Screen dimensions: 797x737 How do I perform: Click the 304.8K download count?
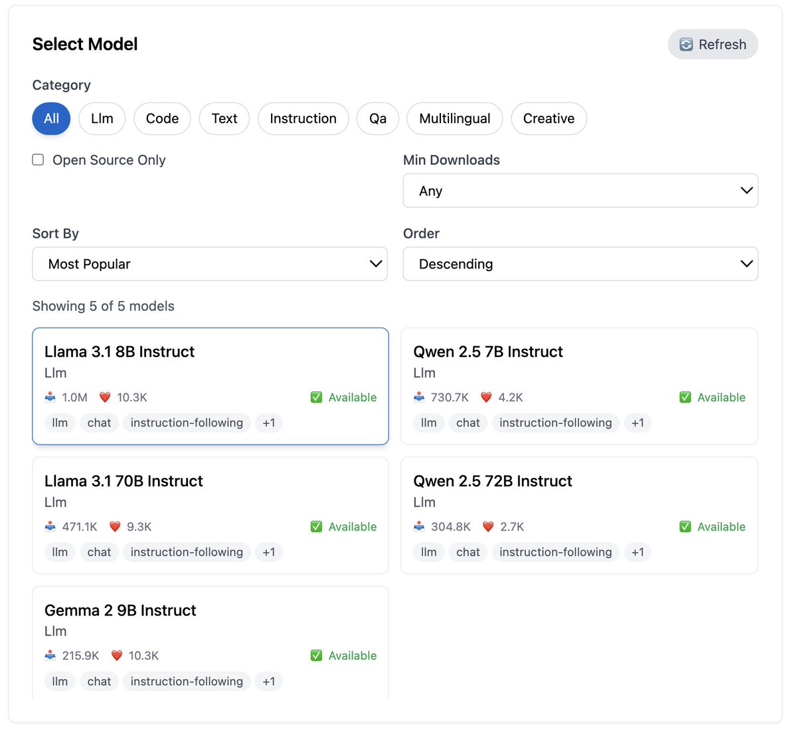click(x=451, y=526)
